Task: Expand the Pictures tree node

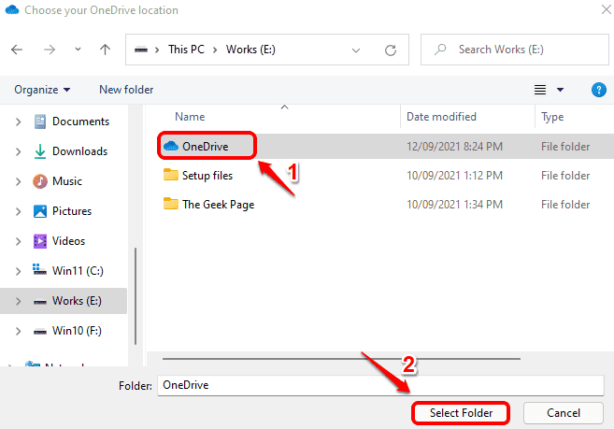Action: point(18,211)
